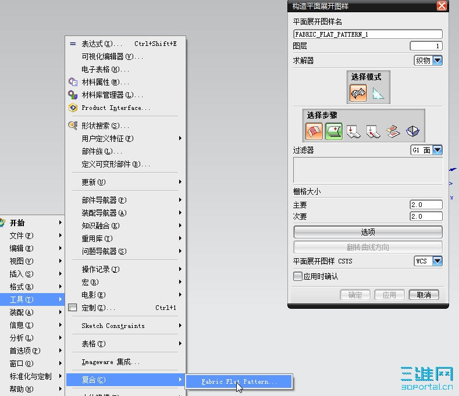
Task: Close the 构造平面展开图样 dialog
Action: (x=442, y=6)
